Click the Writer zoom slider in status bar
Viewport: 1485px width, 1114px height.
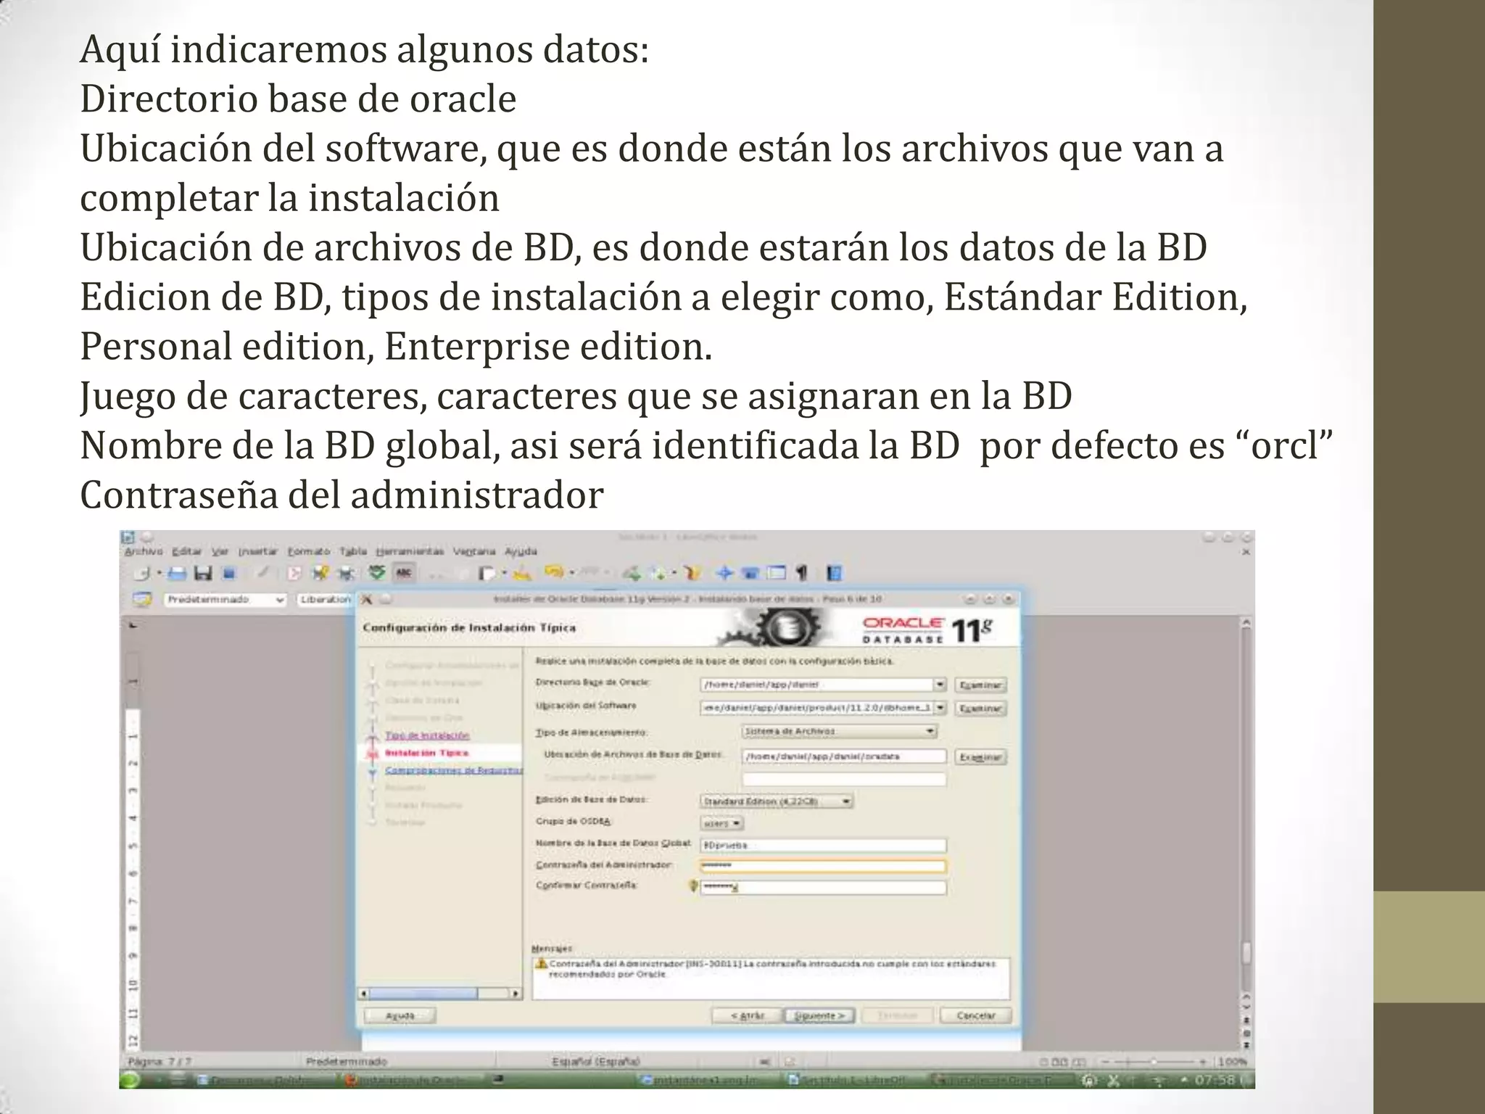tap(1154, 1063)
